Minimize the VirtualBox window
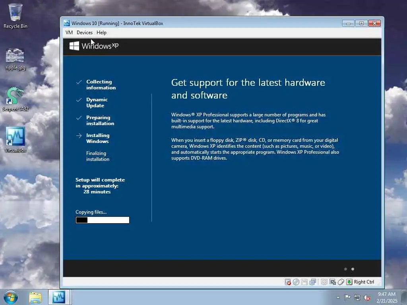This screenshot has height=305, width=407. 348,23
